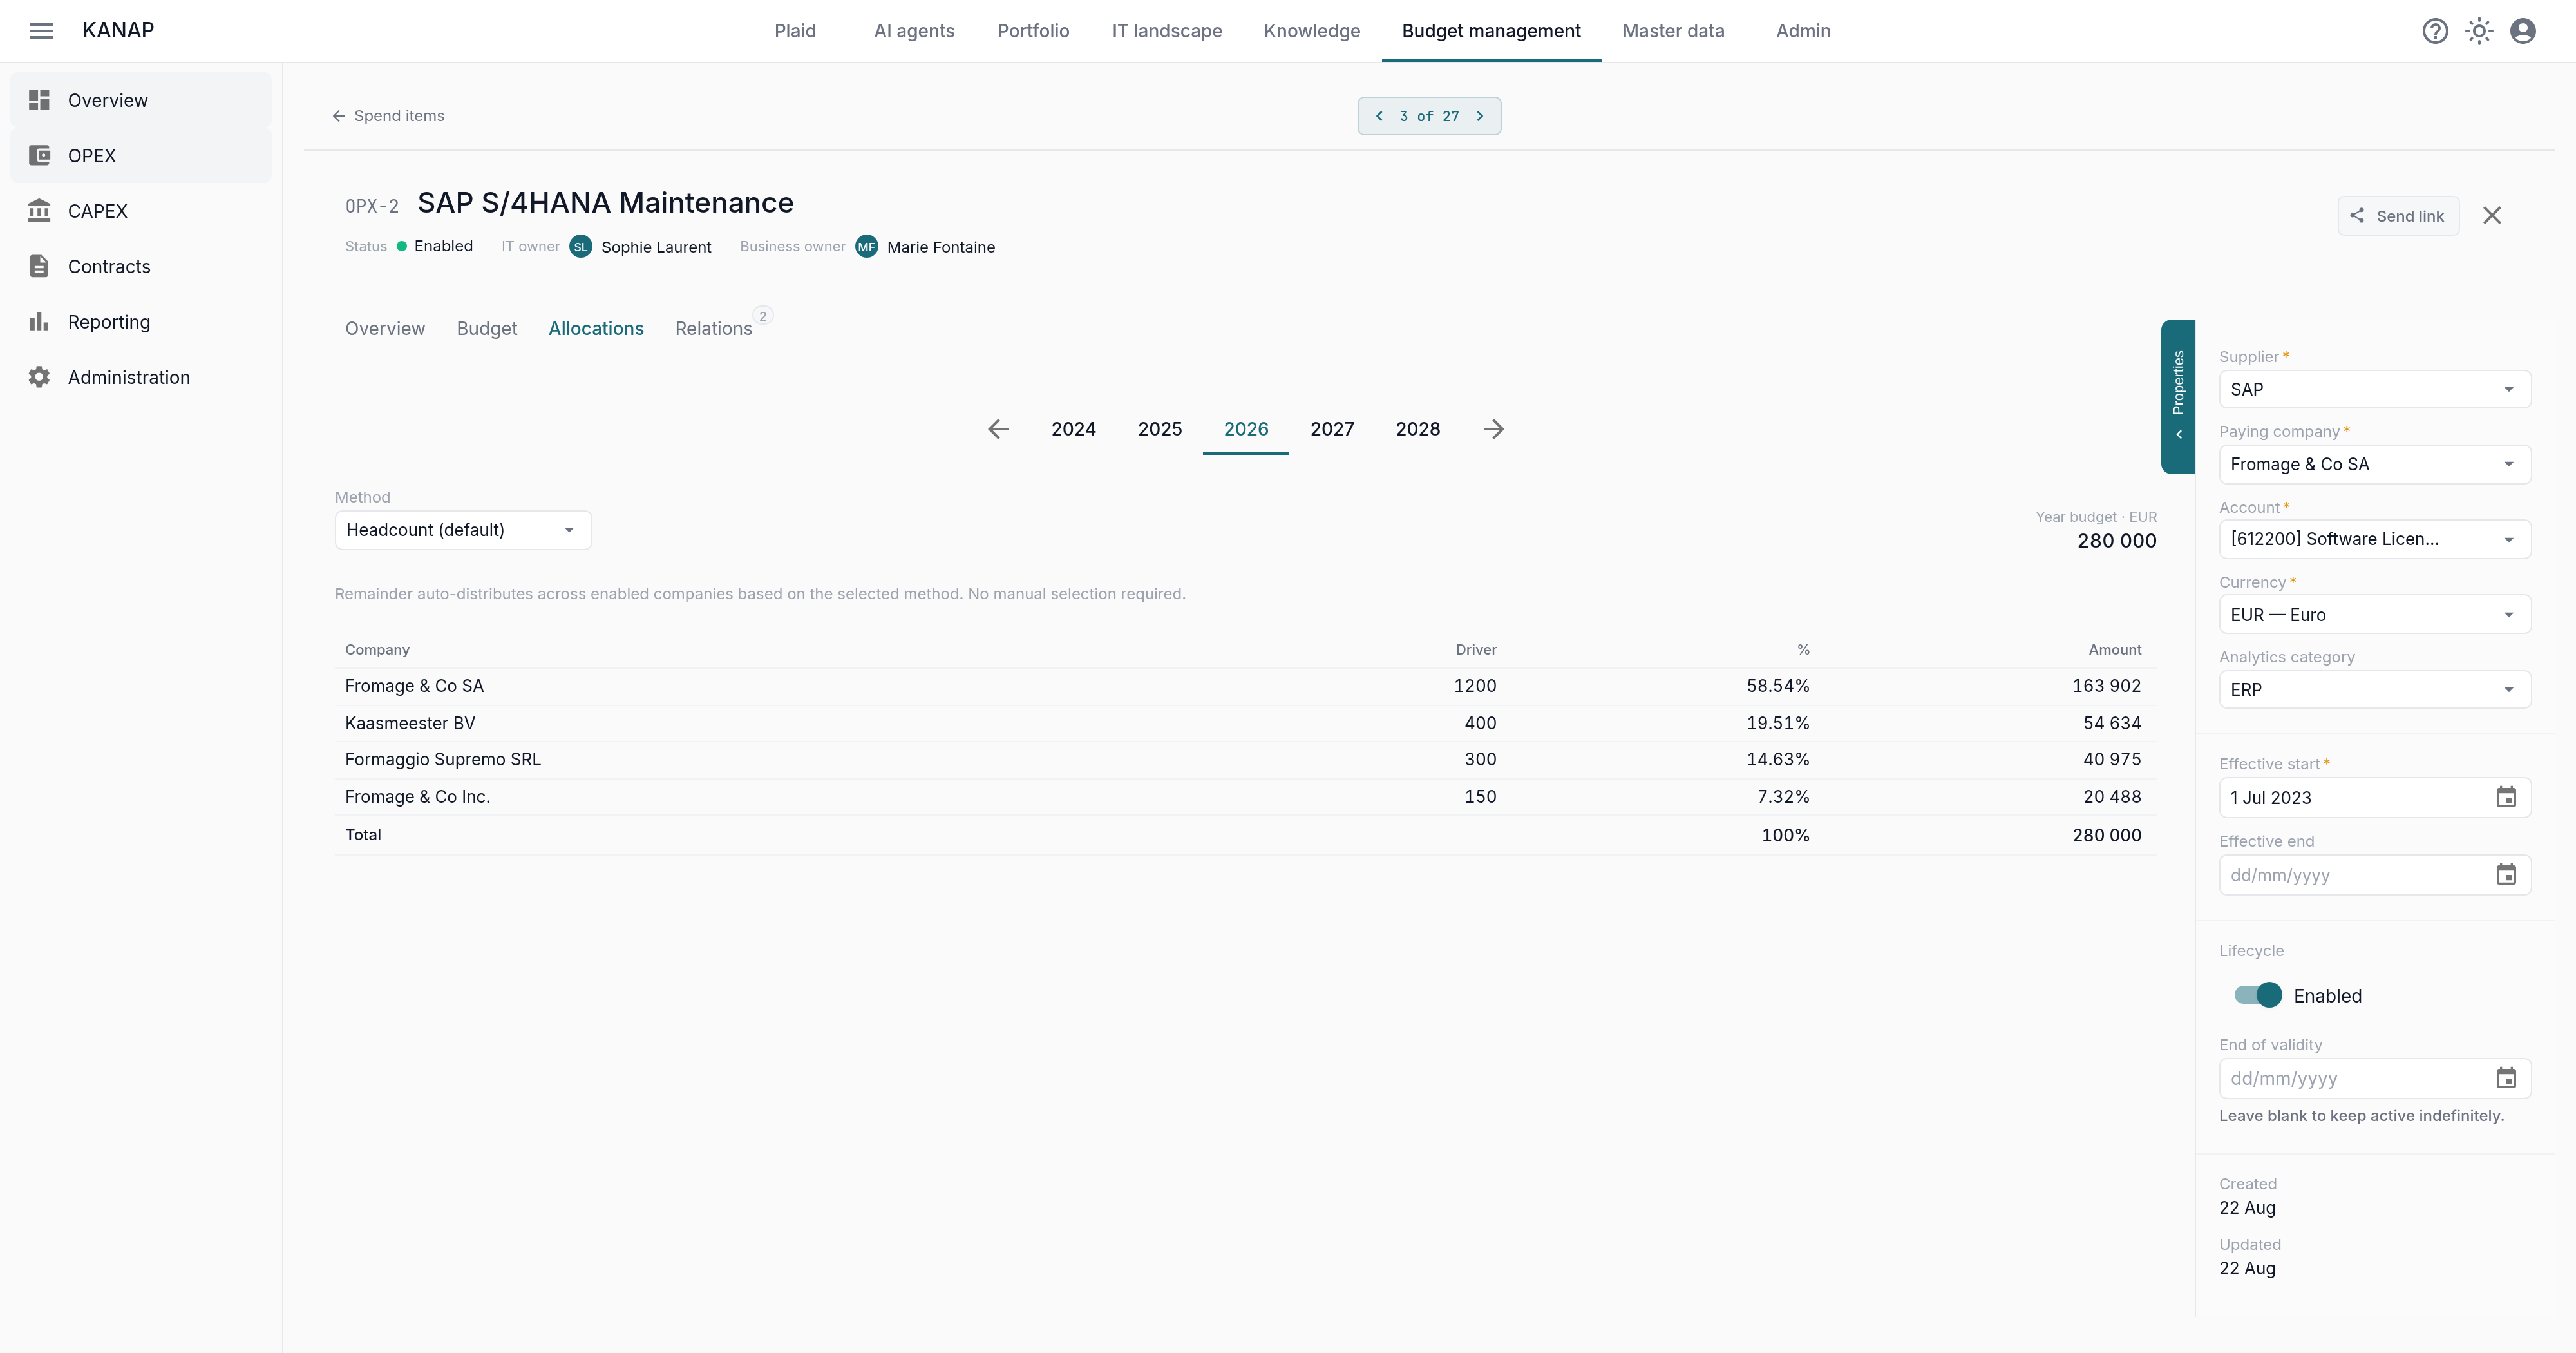The image size is (2576, 1353).
Task: Select year 2028
Action: point(1418,429)
